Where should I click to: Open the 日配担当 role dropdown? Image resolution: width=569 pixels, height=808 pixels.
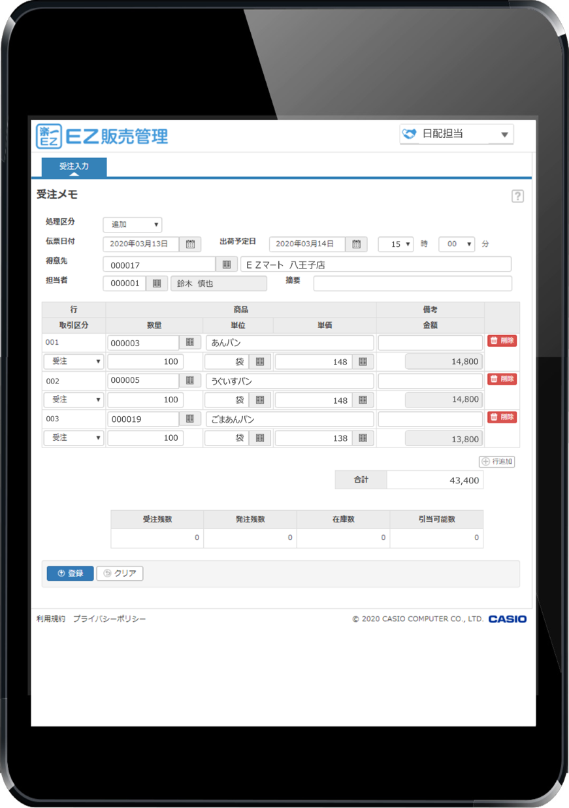[x=456, y=134]
